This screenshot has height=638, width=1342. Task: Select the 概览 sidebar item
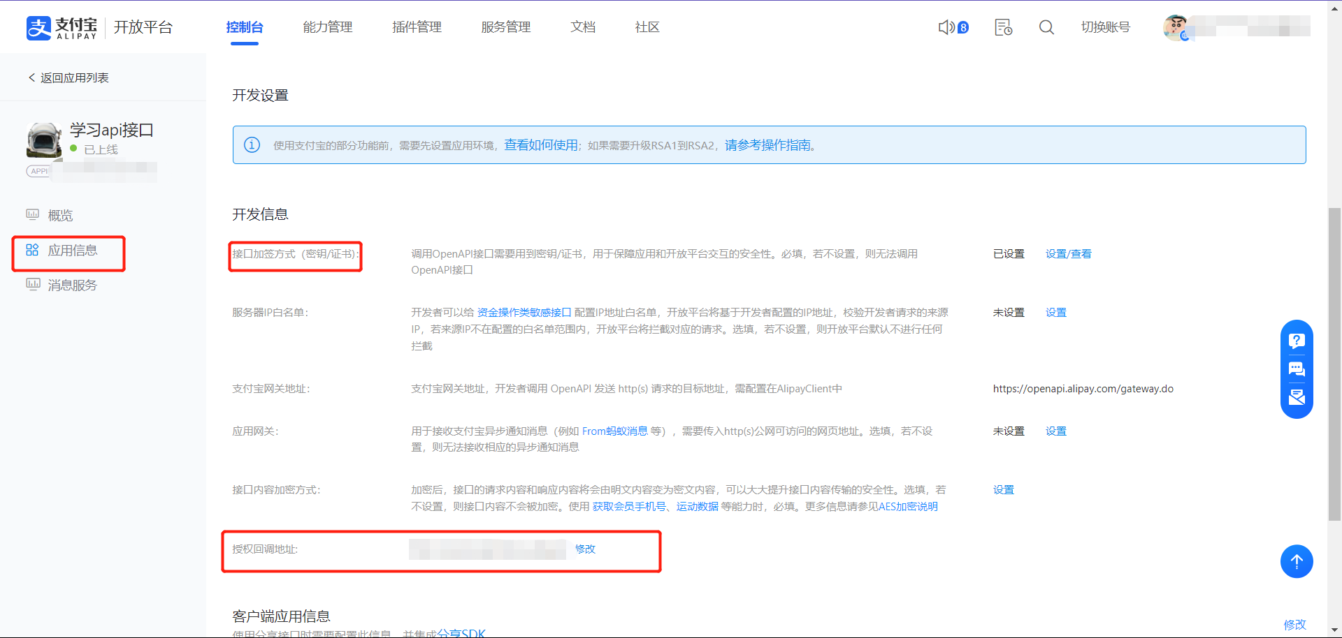click(59, 215)
